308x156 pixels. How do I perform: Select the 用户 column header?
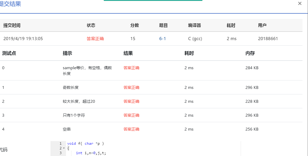(x=262, y=25)
